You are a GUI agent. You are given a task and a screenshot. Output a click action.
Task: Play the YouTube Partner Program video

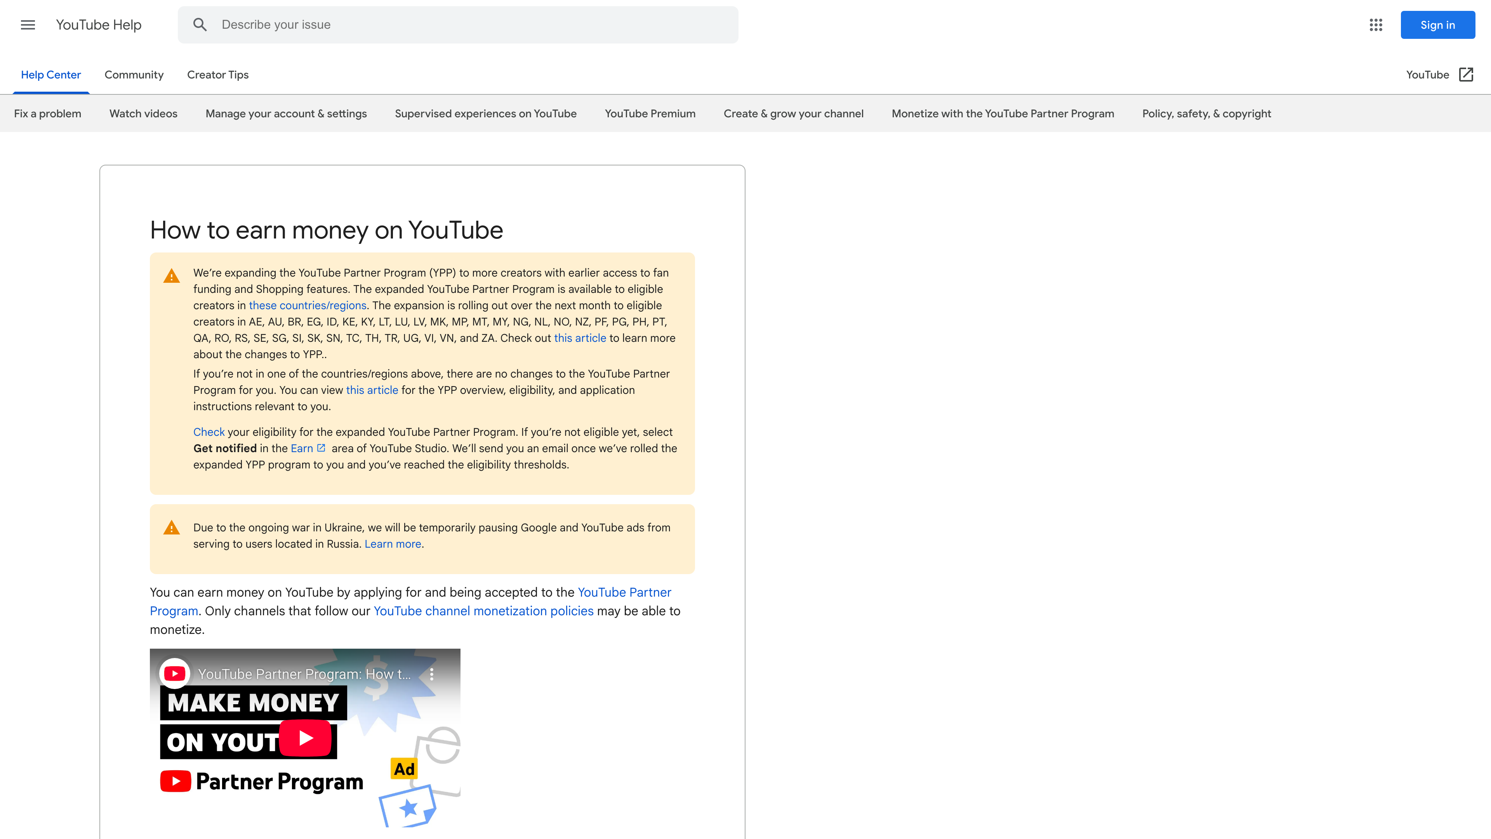(305, 738)
